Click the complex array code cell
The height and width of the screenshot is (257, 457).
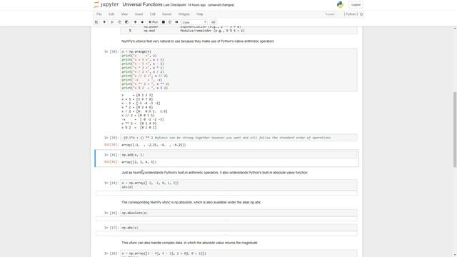point(238,253)
